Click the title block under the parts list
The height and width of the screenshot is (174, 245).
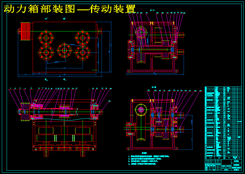(x=223, y=165)
